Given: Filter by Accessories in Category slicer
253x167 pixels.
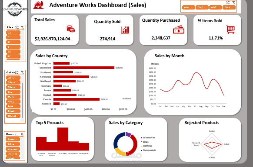Looking at the screenshot, I should pos(13,139).
